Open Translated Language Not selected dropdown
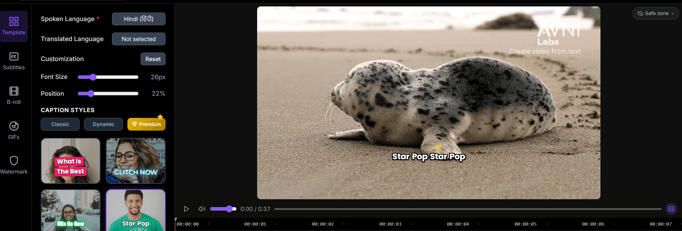Screen dimensions: 682x231 (x=139, y=39)
